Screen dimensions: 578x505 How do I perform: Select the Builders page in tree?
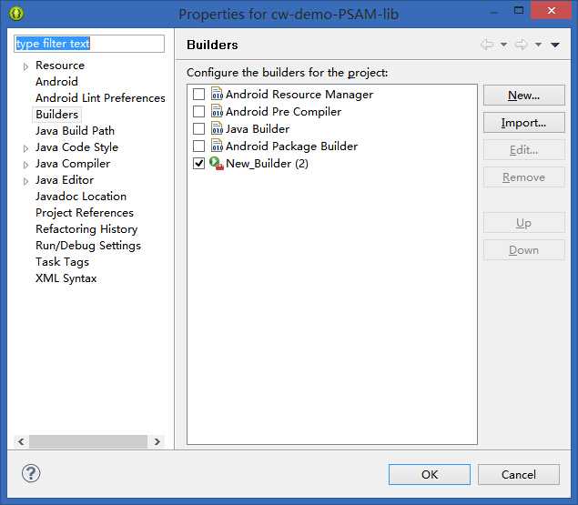[x=56, y=115]
